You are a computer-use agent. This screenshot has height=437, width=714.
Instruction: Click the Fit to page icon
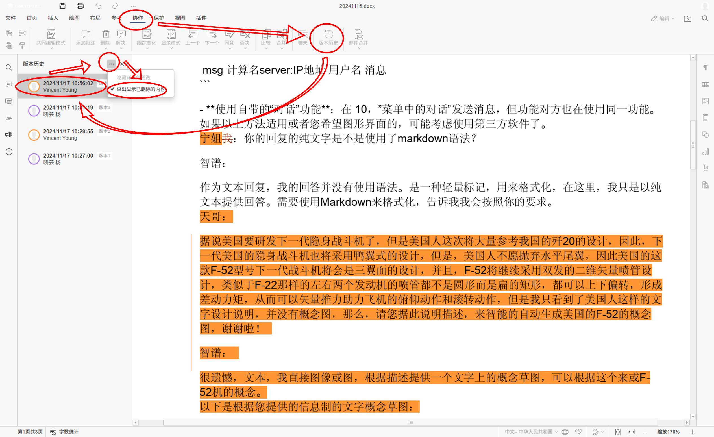pyautogui.click(x=617, y=432)
